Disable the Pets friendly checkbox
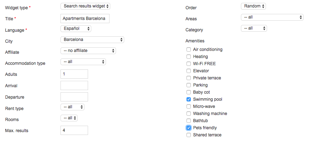 coord(189,128)
